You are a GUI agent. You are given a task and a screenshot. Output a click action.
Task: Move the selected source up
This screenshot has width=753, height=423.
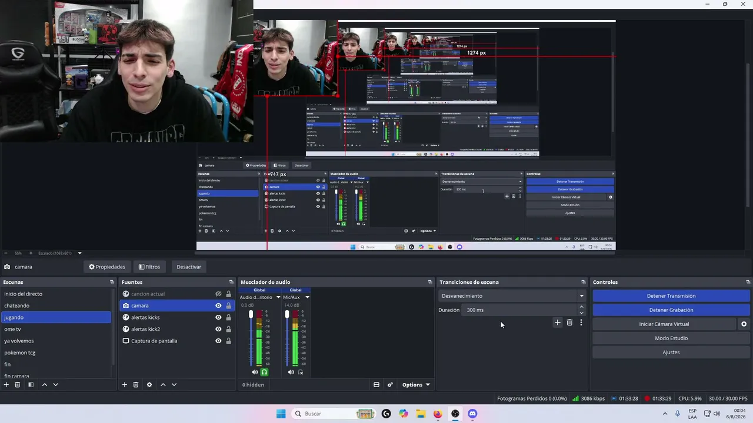click(163, 385)
